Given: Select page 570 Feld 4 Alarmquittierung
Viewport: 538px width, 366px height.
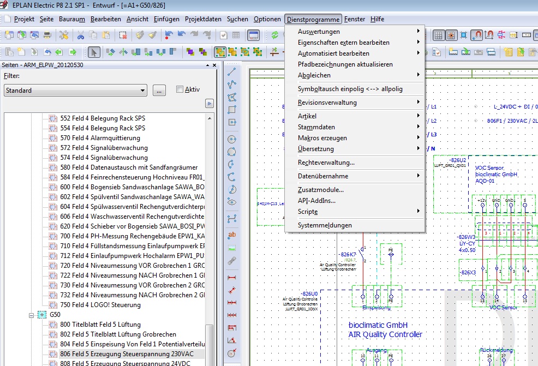Looking at the screenshot, I should point(100,138).
